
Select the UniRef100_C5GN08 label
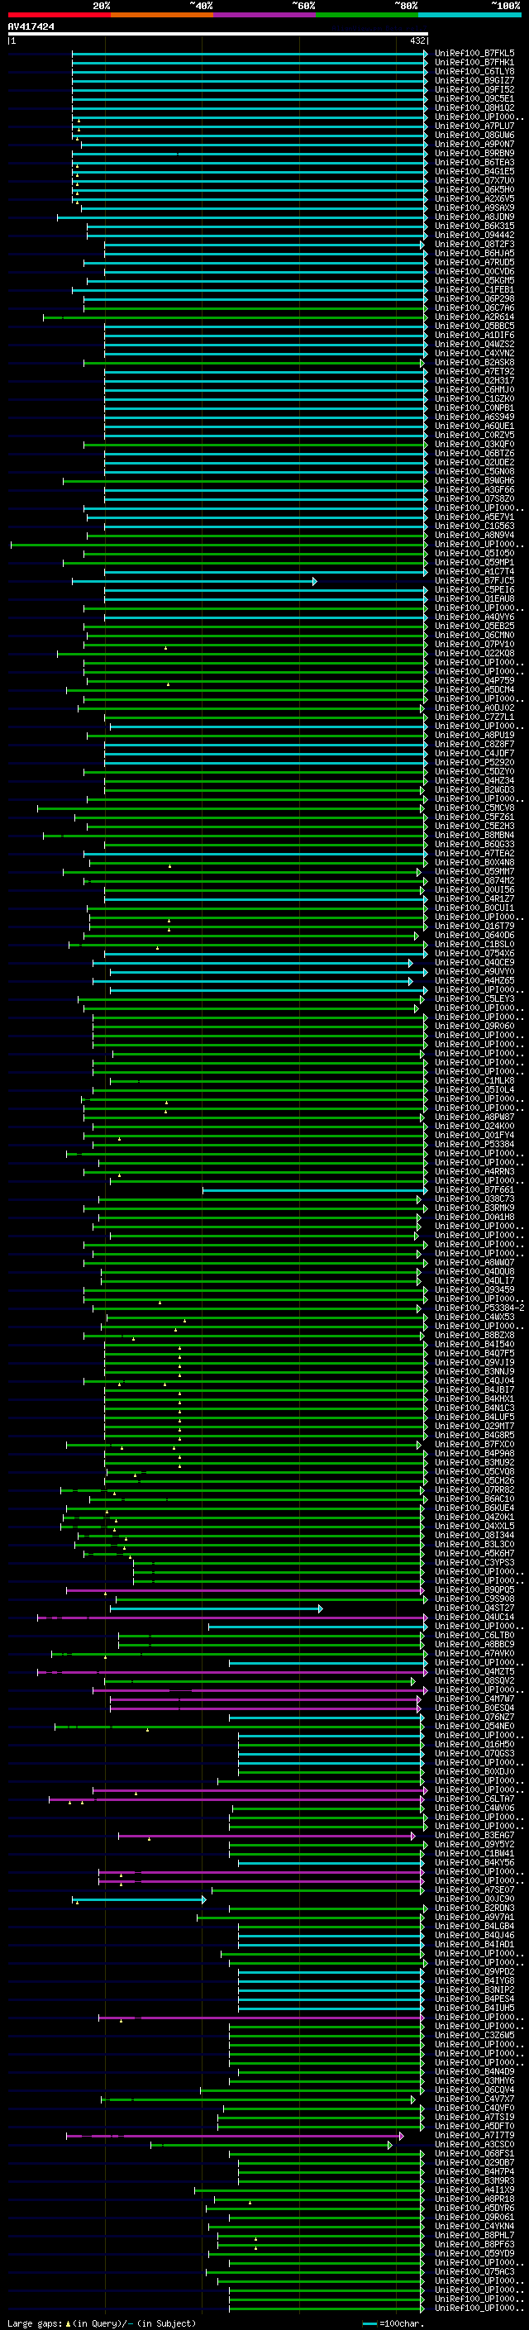(474, 471)
